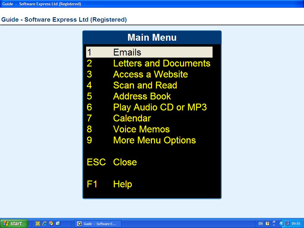This screenshot has width=304, height=228.
Task: Click the Guide taskbar button
Action: tap(98, 224)
